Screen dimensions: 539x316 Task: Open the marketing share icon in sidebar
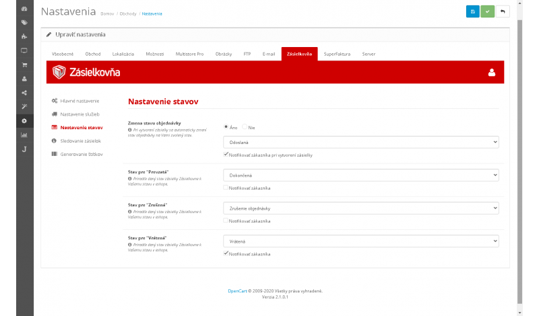pyautogui.click(x=24, y=93)
